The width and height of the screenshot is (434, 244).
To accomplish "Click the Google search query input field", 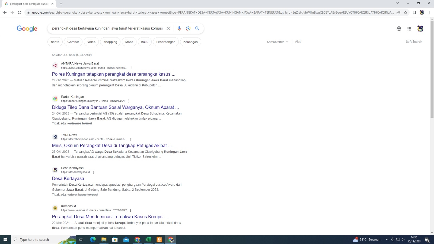I will 107,28.
